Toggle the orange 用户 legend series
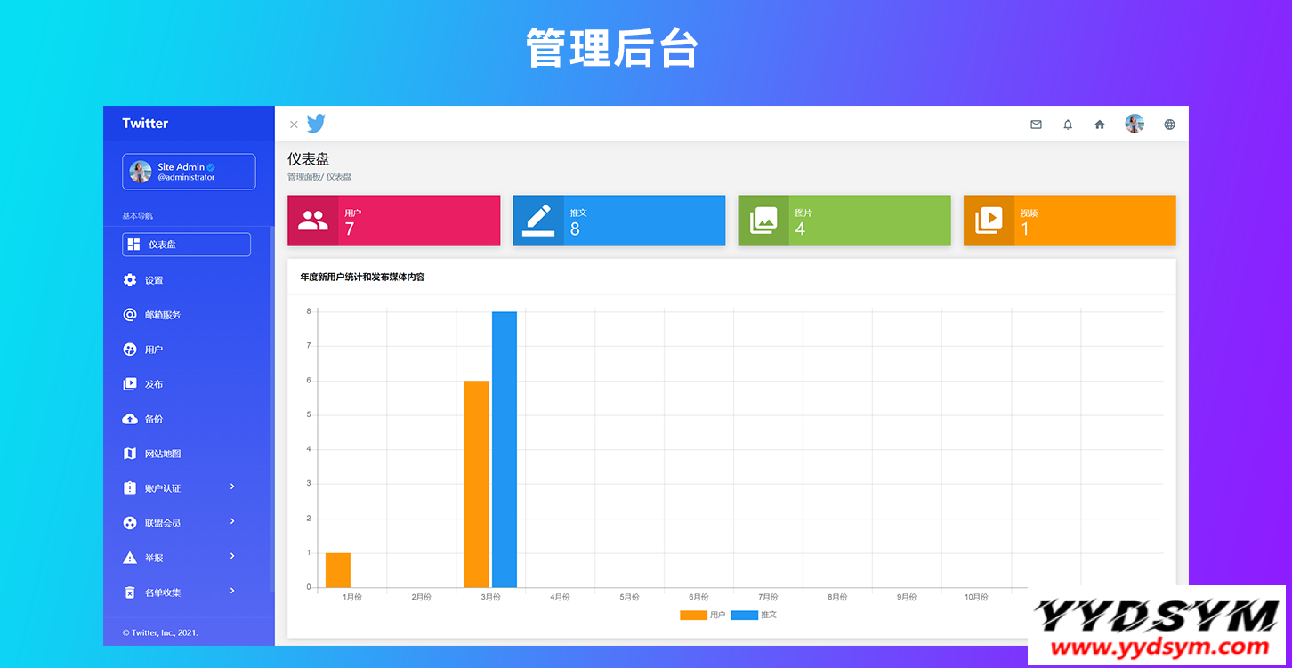 click(694, 615)
